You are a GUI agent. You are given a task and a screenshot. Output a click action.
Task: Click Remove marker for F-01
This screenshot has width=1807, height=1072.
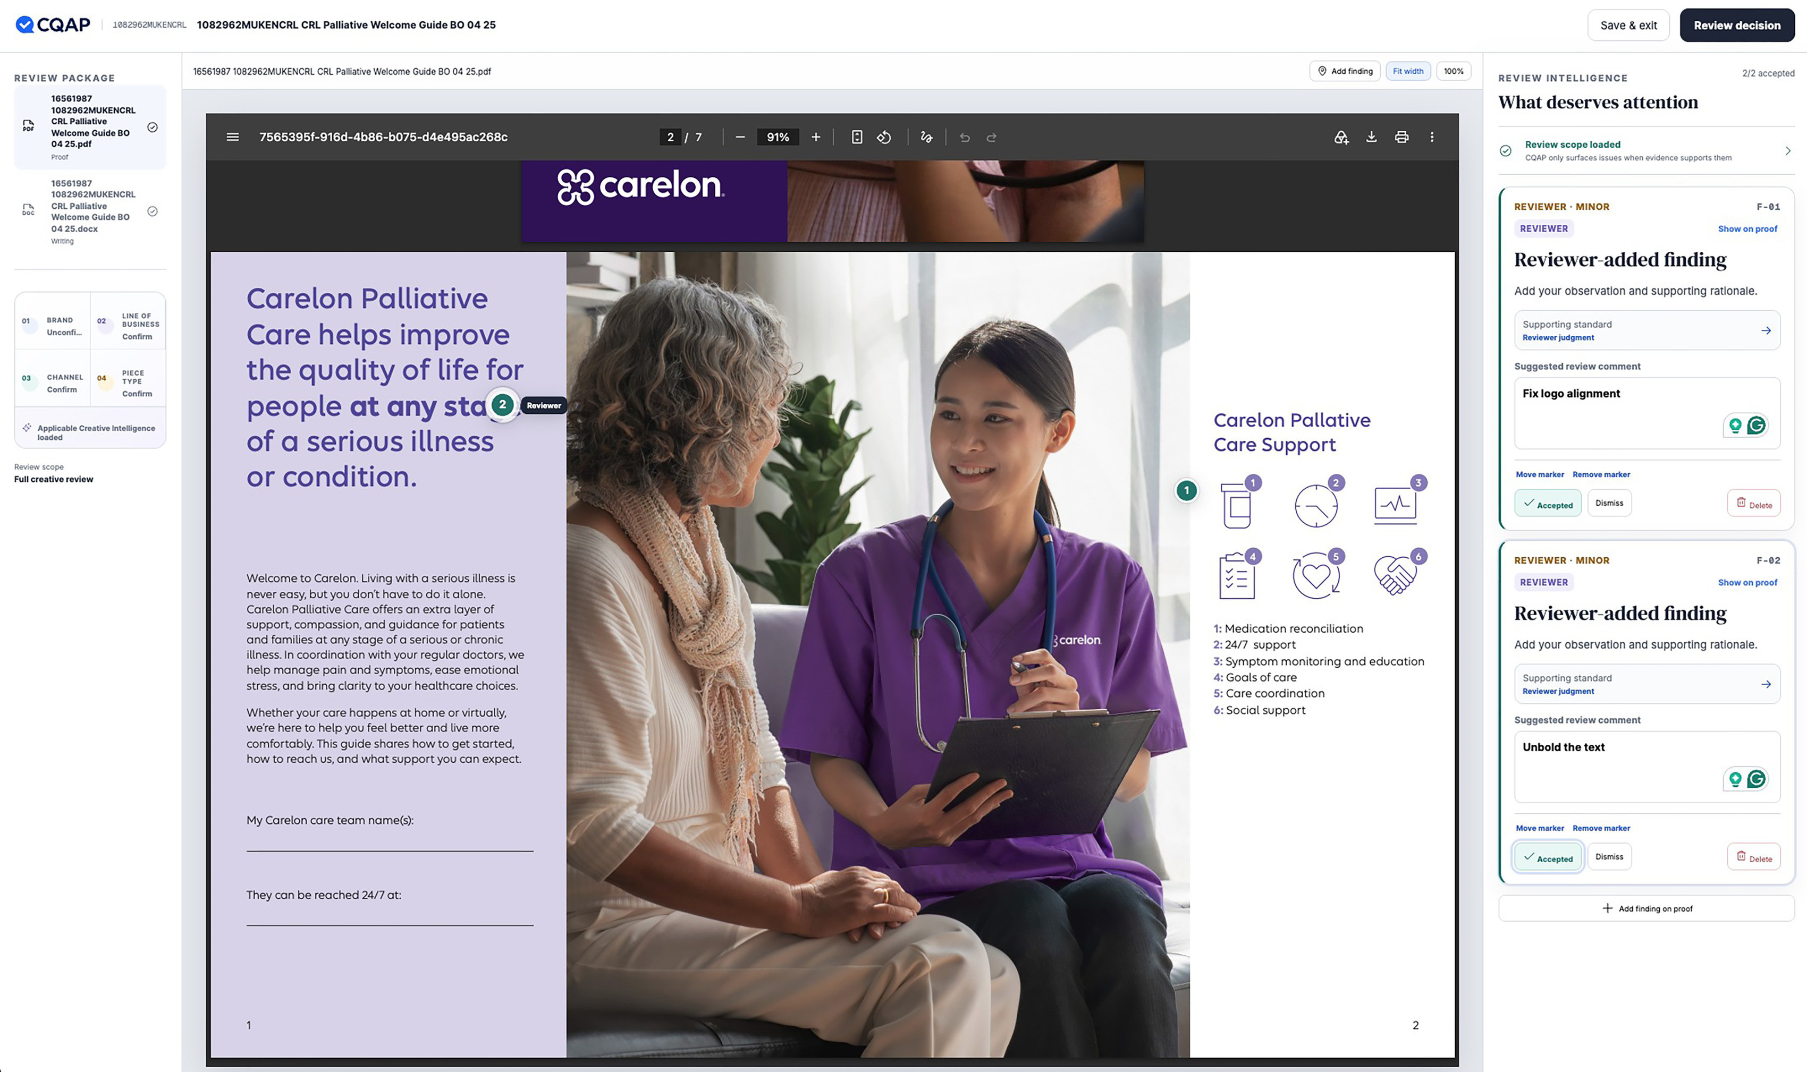pos(1601,474)
